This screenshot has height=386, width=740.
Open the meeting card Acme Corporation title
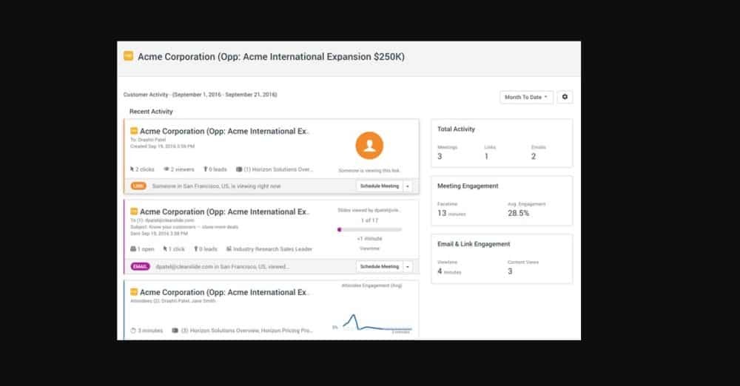click(224, 293)
